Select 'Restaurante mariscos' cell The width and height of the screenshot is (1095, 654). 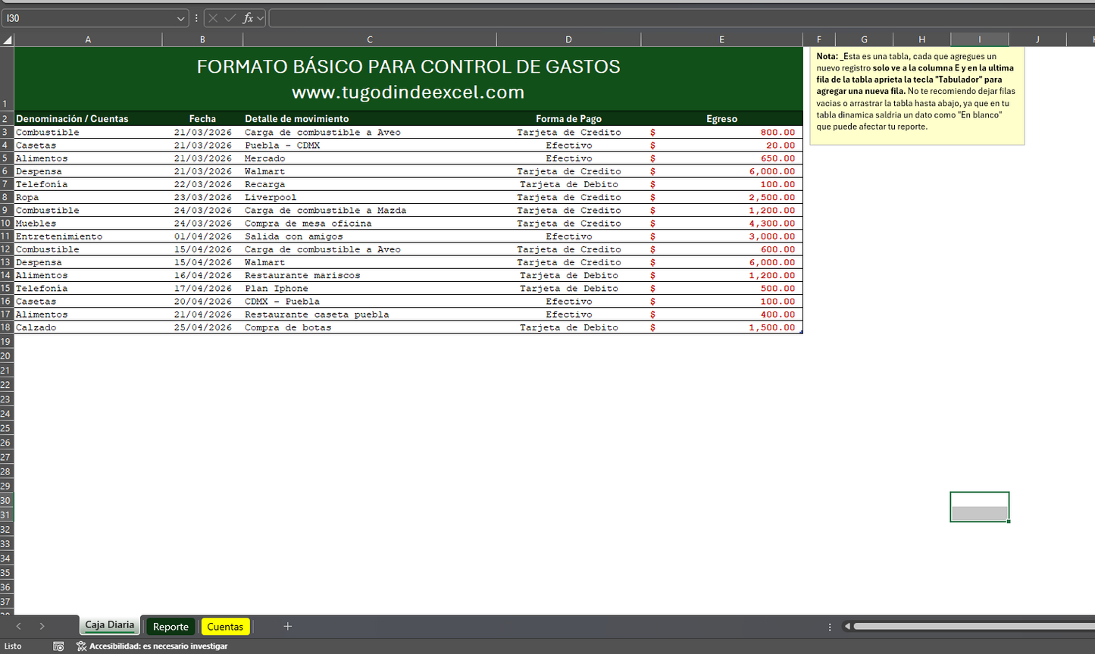pyautogui.click(x=370, y=275)
